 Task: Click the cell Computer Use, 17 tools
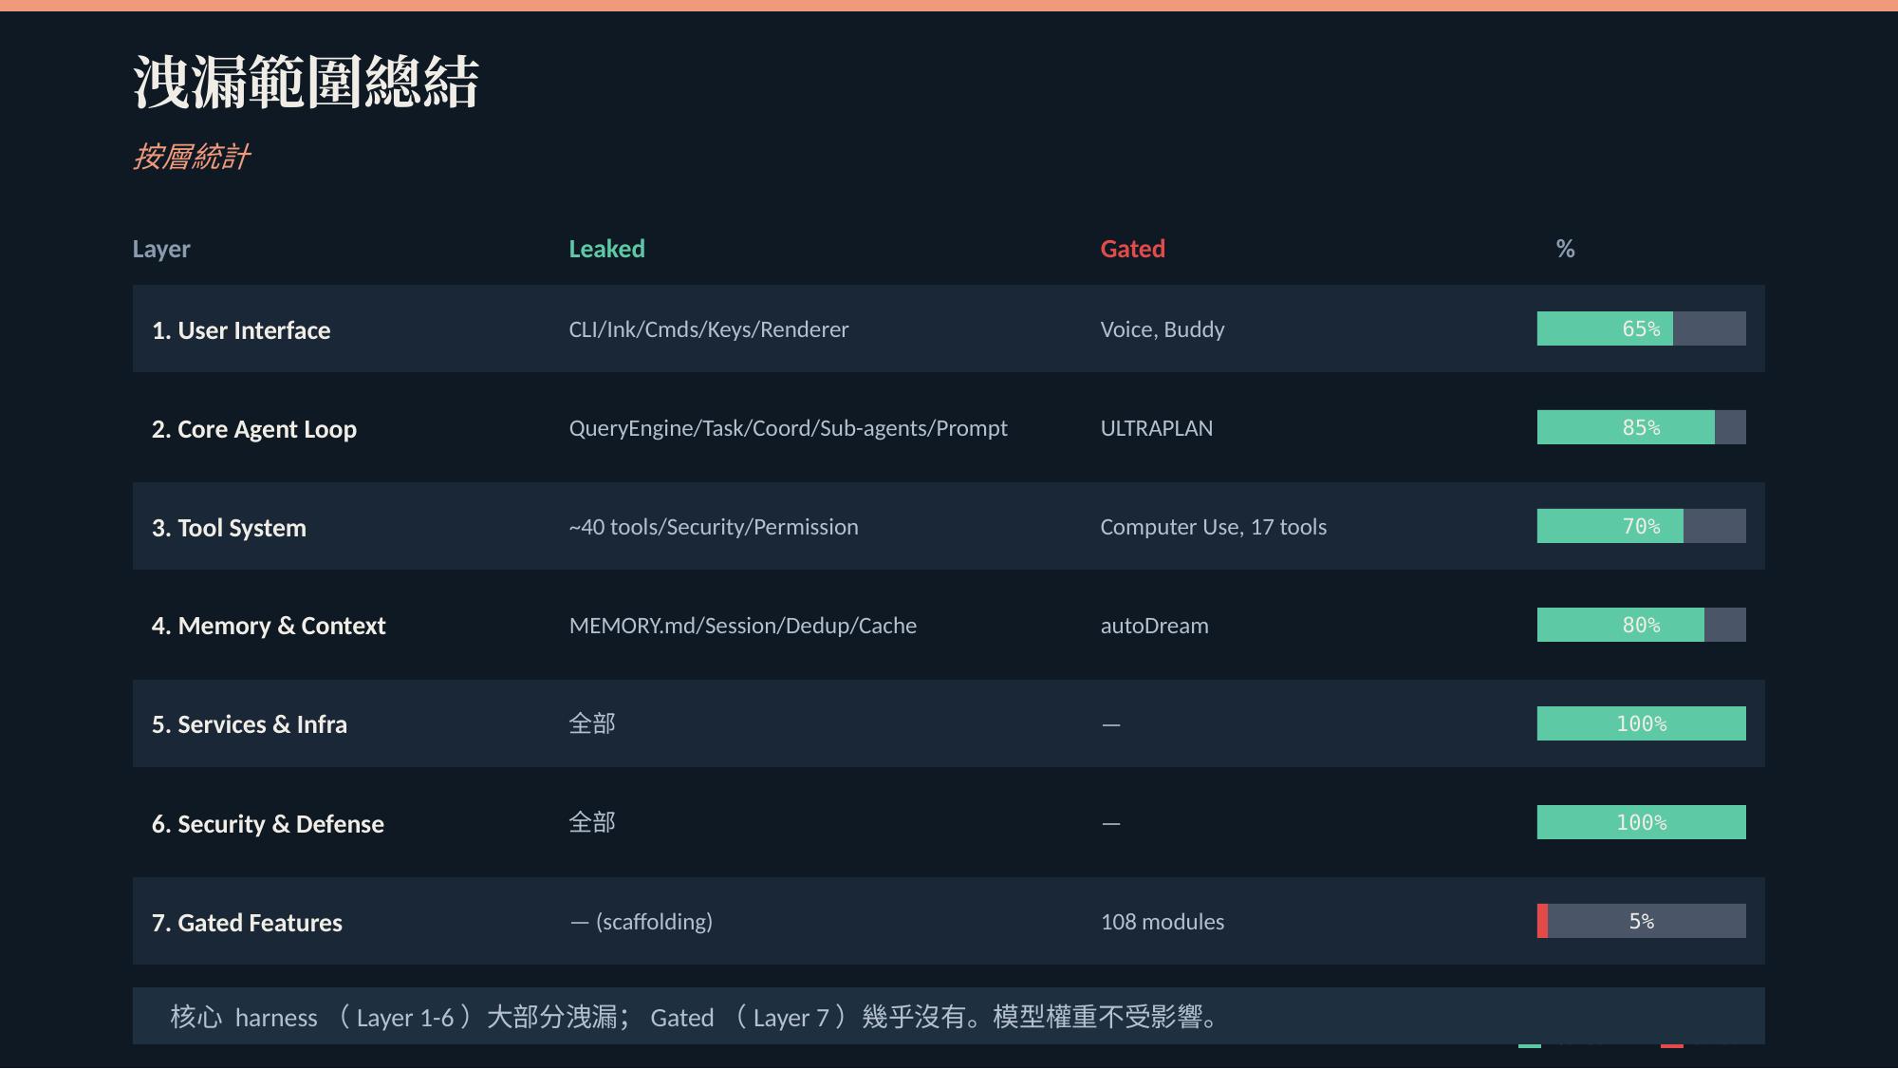1214,527
